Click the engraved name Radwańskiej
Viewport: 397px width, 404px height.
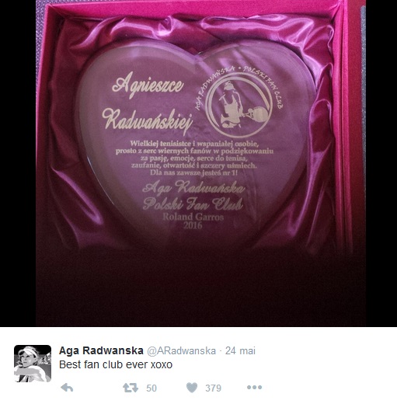tap(148, 121)
